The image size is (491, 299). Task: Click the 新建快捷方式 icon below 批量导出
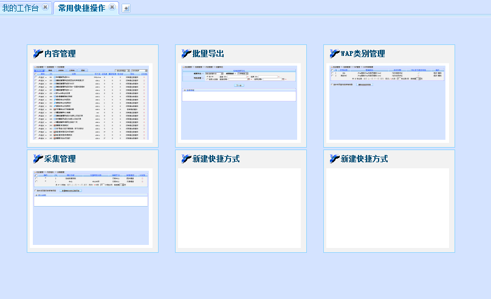tap(187, 159)
